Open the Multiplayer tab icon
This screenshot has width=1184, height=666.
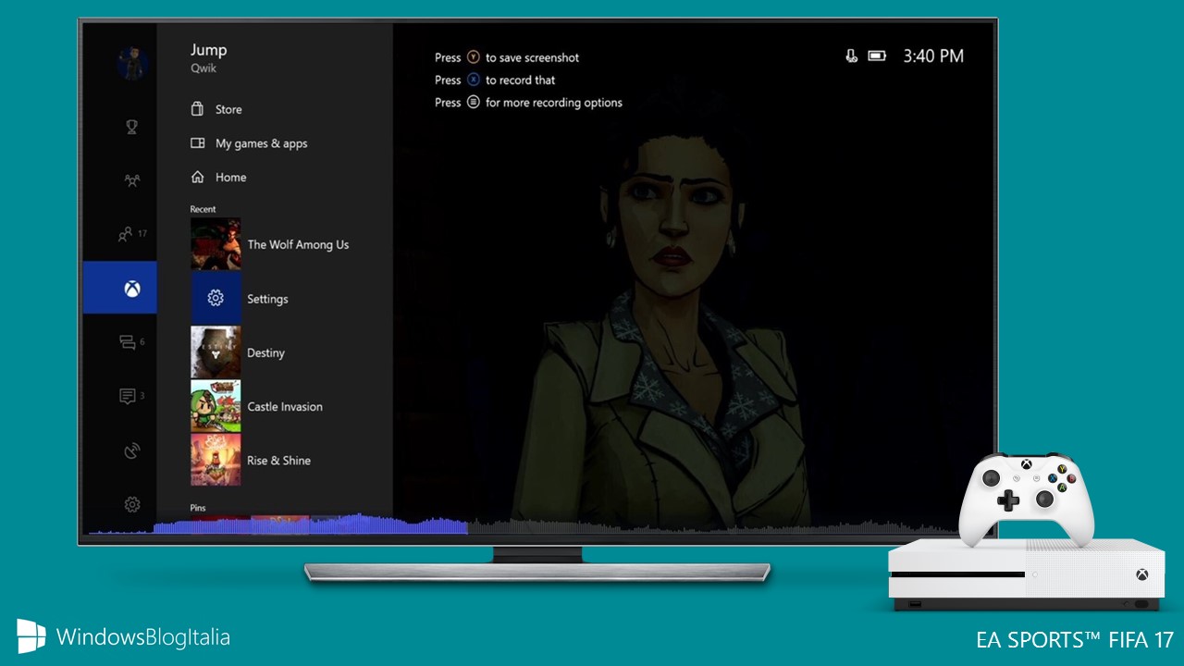coord(132,180)
